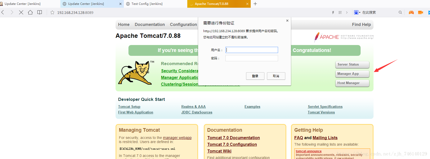Open the orange video camera icon
Image resolution: width=430 pixels, height=159 pixels.
tap(420, 12)
